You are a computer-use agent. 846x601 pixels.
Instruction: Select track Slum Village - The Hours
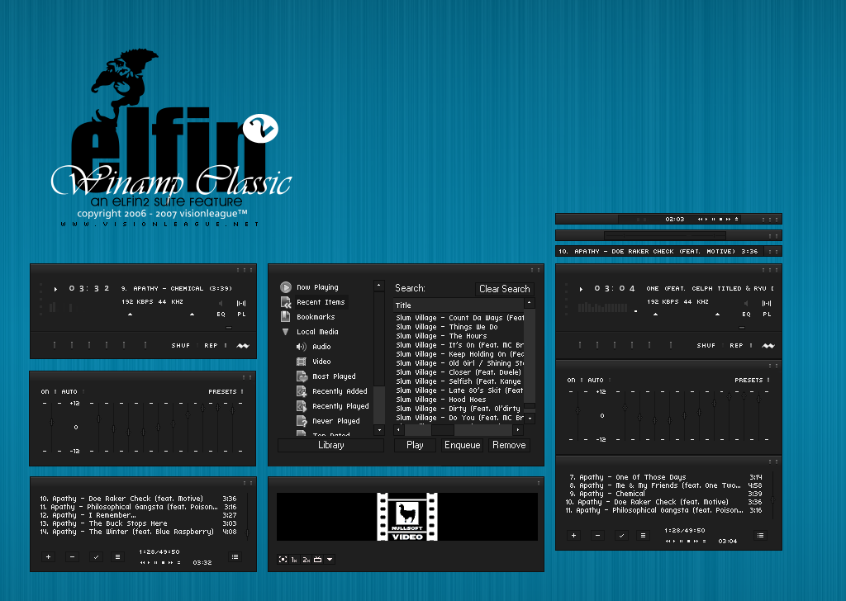click(441, 336)
